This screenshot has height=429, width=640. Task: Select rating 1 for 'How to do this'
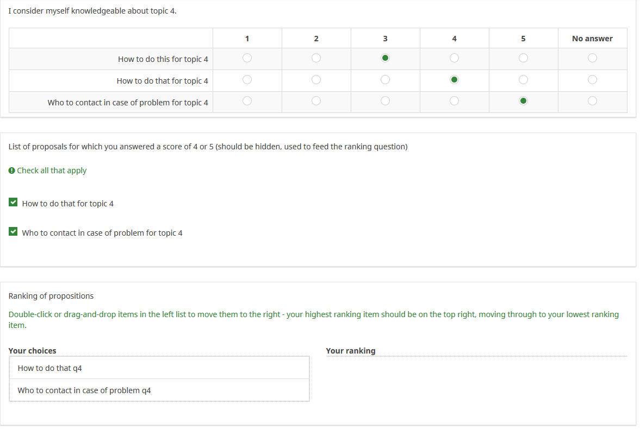[247, 58]
